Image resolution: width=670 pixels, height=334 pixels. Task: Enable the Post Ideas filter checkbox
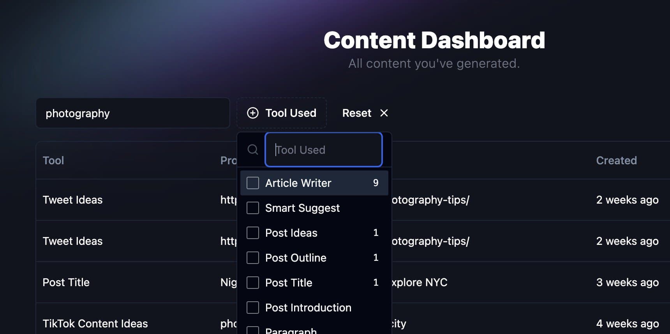pyautogui.click(x=253, y=233)
